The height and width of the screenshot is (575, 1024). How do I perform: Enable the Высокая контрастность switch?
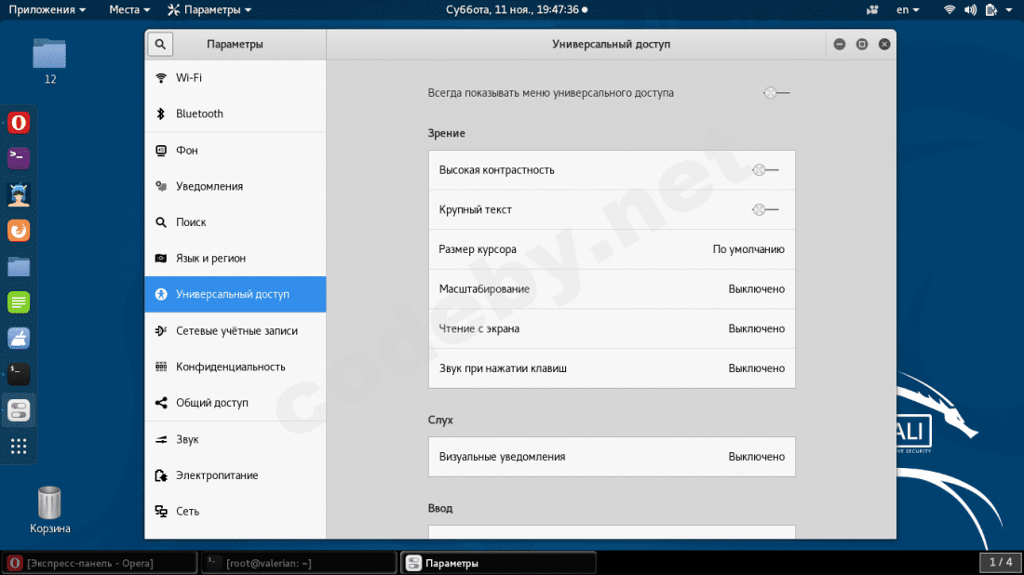(765, 169)
